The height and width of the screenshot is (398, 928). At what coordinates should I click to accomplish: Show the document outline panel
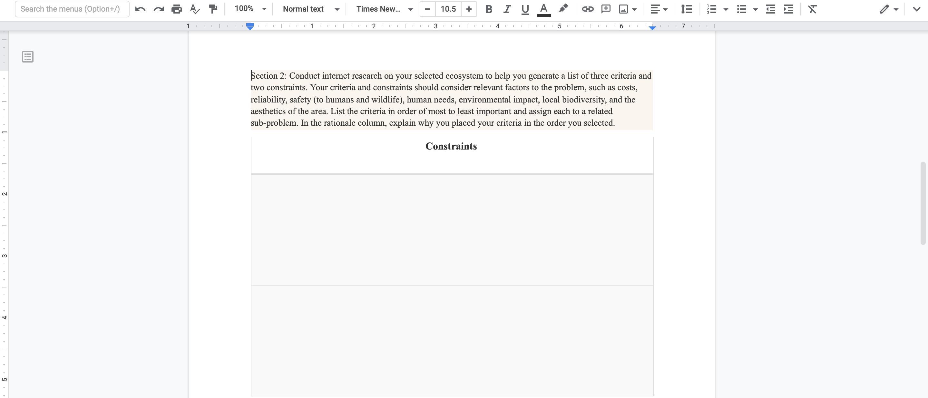[28, 56]
